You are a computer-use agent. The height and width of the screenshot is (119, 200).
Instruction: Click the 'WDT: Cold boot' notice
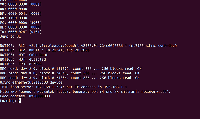(x=33, y=55)
